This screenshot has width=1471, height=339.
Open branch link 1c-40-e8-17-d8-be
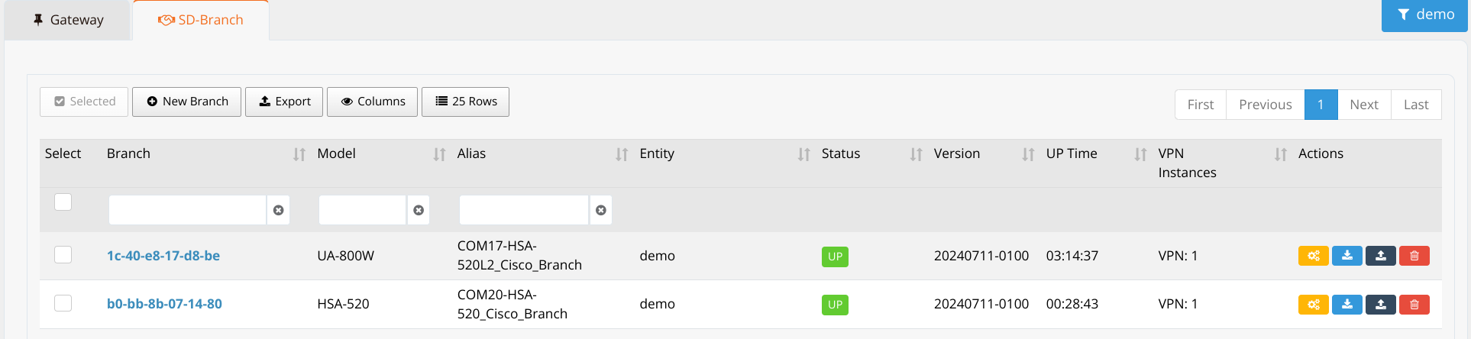click(163, 256)
